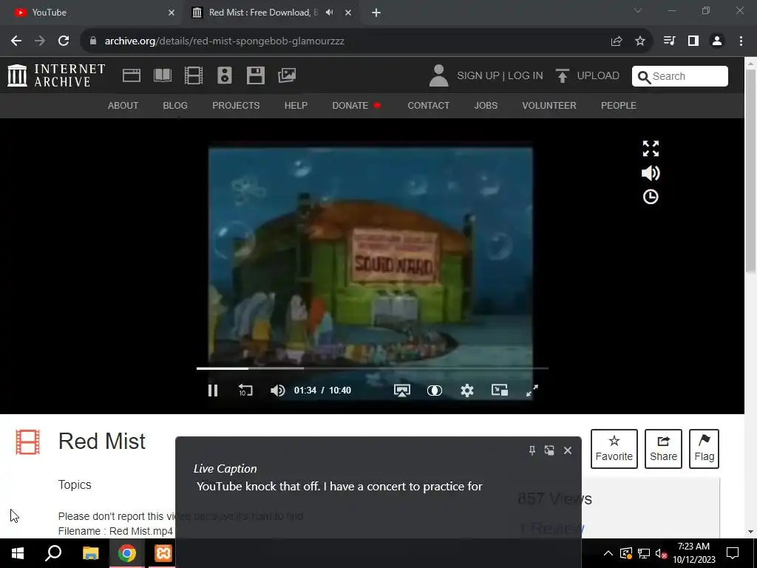The width and height of the screenshot is (757, 568).
Task: Toggle the Chrome side panel
Action: tap(693, 41)
